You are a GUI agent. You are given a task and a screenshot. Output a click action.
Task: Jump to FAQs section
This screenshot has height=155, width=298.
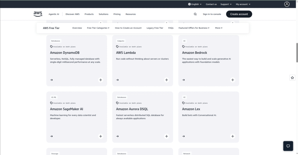click(x=171, y=28)
